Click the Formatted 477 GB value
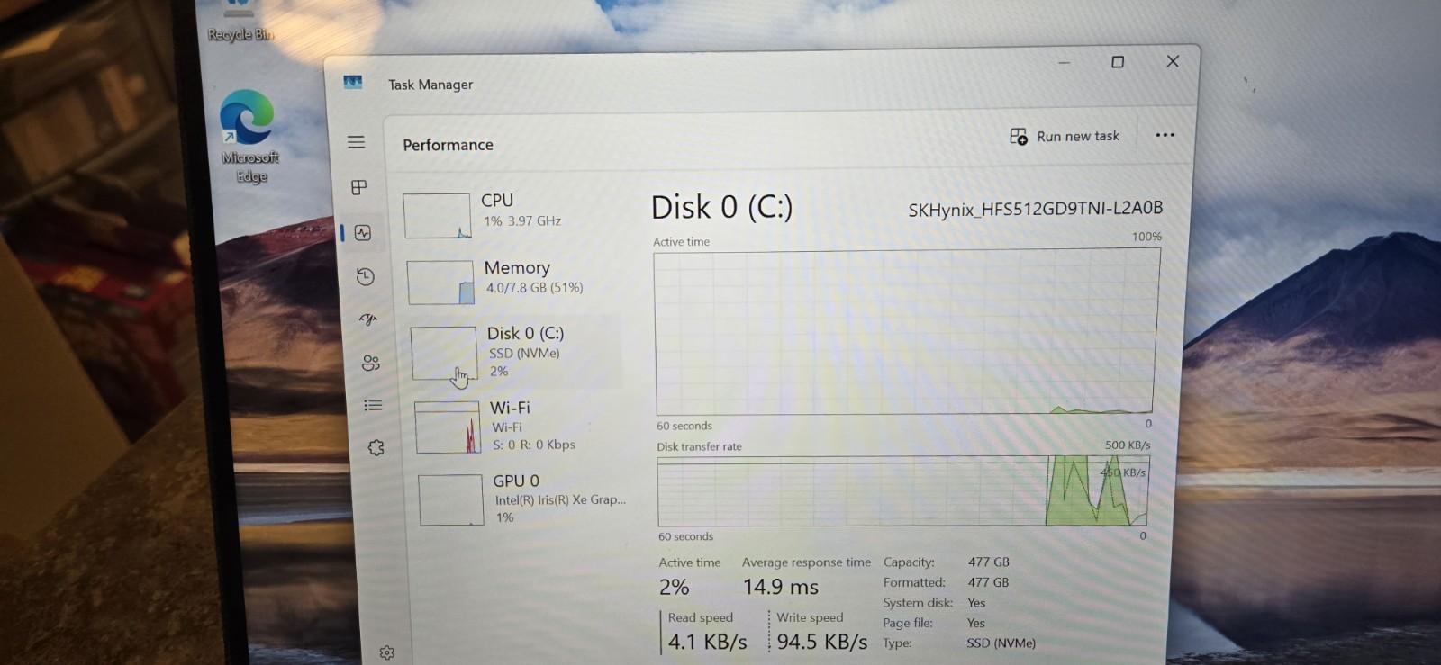The image size is (1441, 665). coord(989,582)
